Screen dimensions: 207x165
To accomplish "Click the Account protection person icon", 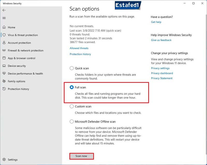I will pos(4,43).
